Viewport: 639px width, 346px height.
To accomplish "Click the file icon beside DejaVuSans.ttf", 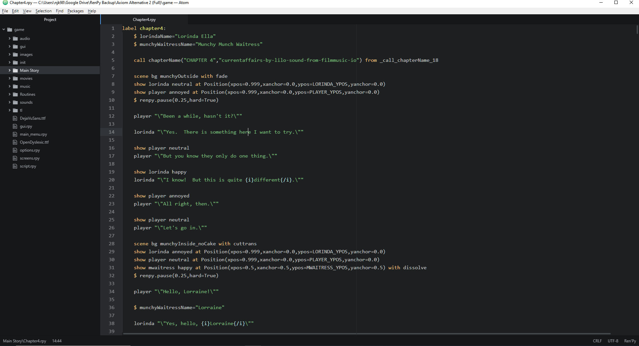I will [15, 118].
